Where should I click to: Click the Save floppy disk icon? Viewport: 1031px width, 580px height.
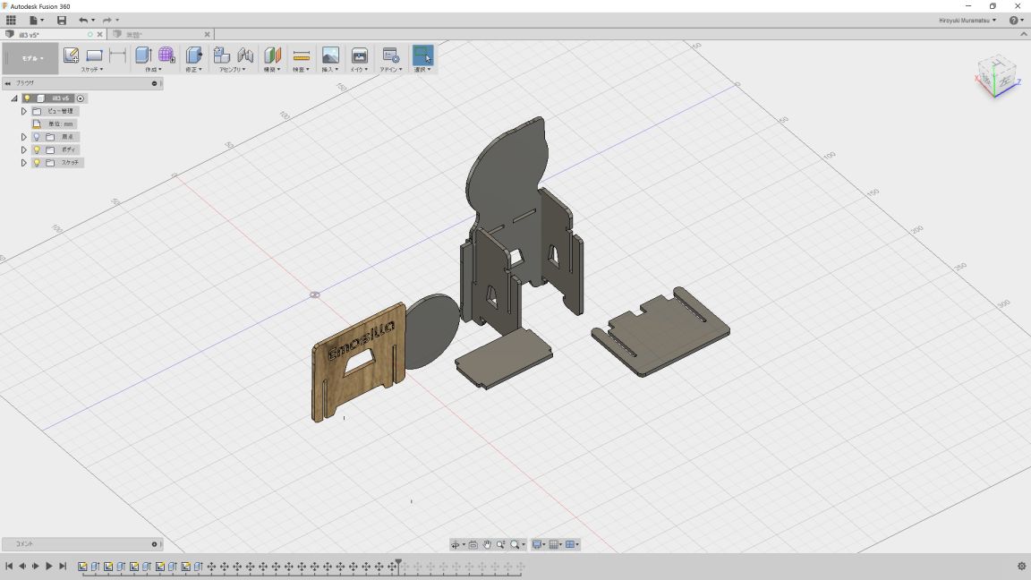[x=61, y=21]
